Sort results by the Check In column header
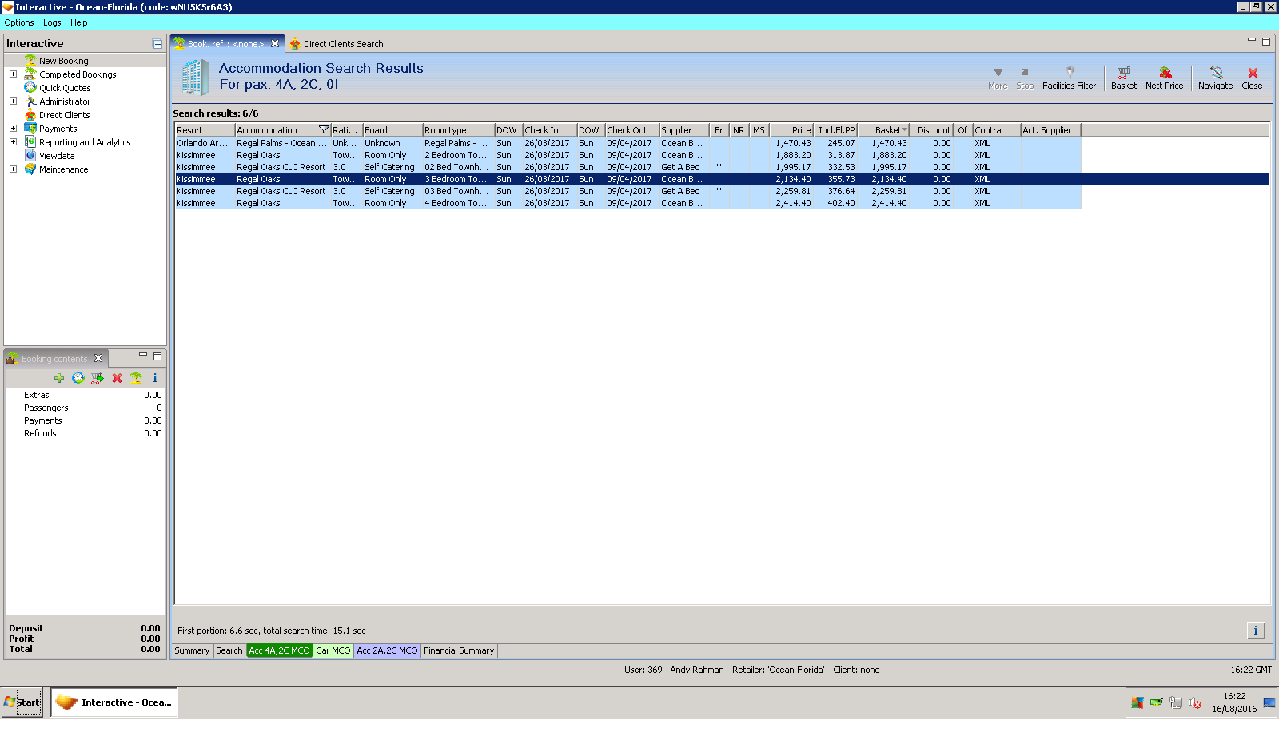Image resolution: width=1279 pixels, height=740 pixels. tap(549, 130)
